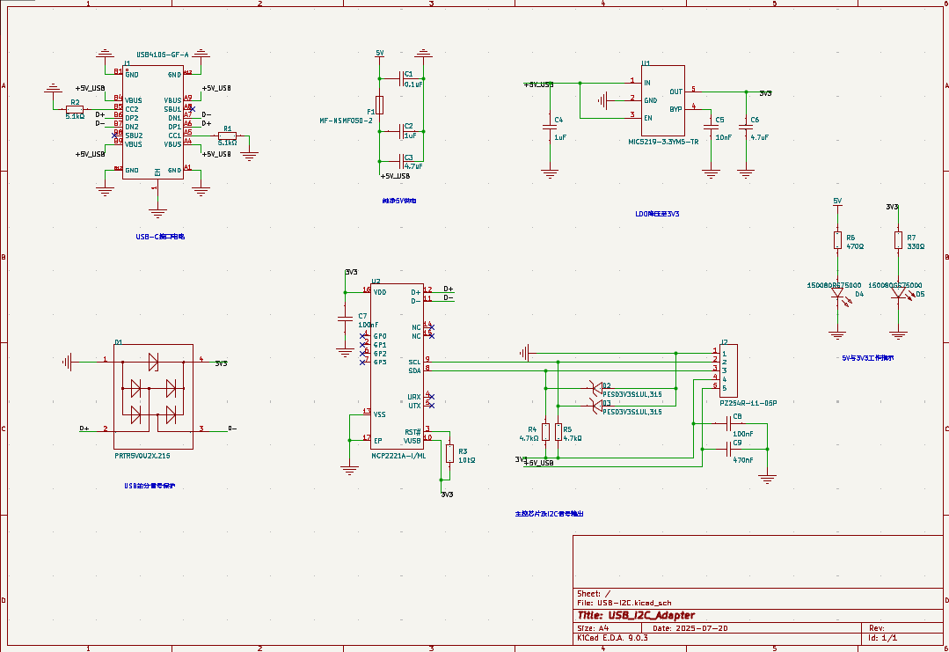Click the GP3 pin label
Viewport: 949px width, 652px height.
click(380, 362)
